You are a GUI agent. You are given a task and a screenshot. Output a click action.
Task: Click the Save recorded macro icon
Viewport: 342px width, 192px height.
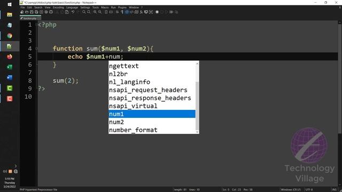click(x=176, y=12)
